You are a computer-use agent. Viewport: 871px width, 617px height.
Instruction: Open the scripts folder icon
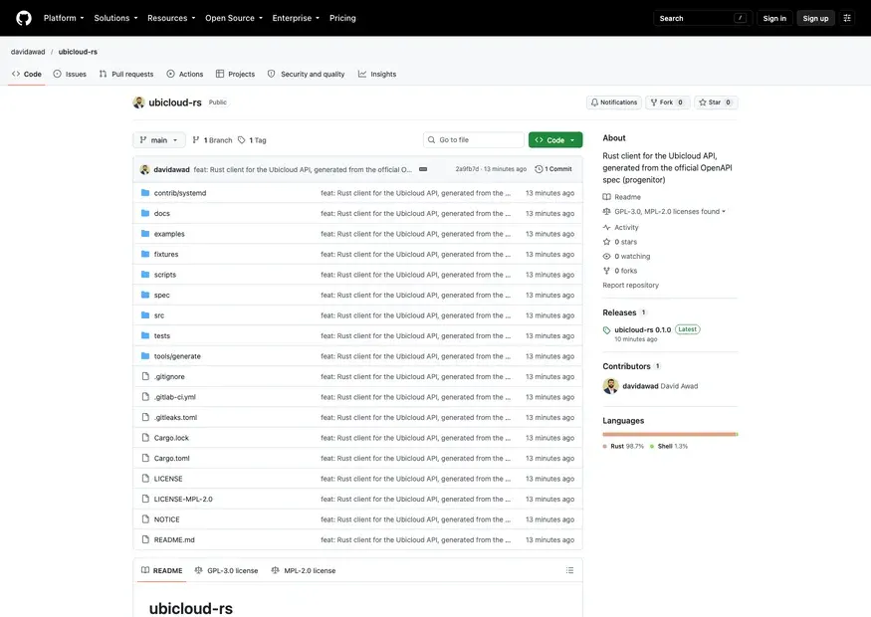click(x=145, y=275)
